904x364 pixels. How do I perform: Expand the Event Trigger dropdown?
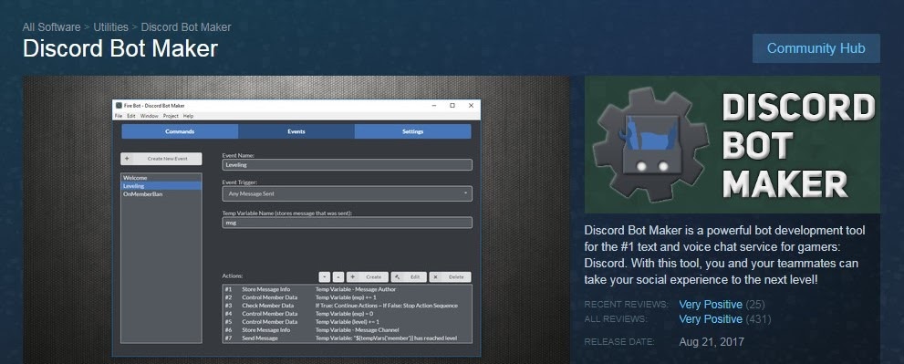coord(347,193)
